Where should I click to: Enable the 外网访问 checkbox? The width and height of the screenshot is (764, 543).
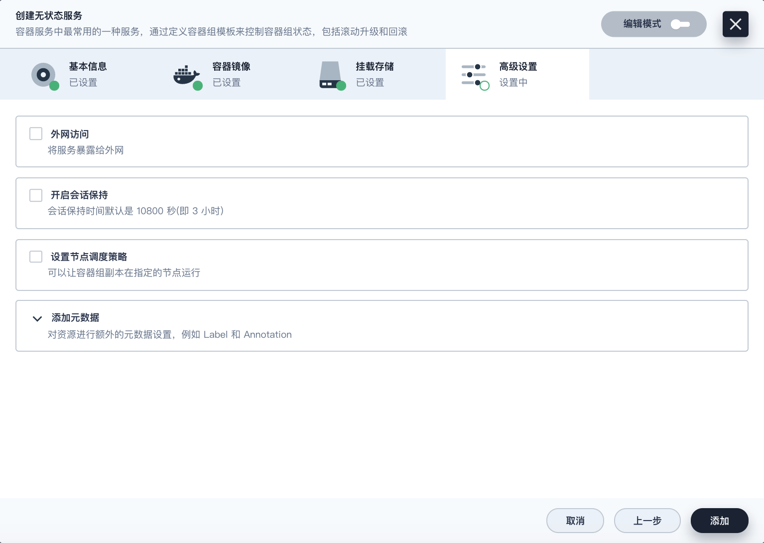36,134
